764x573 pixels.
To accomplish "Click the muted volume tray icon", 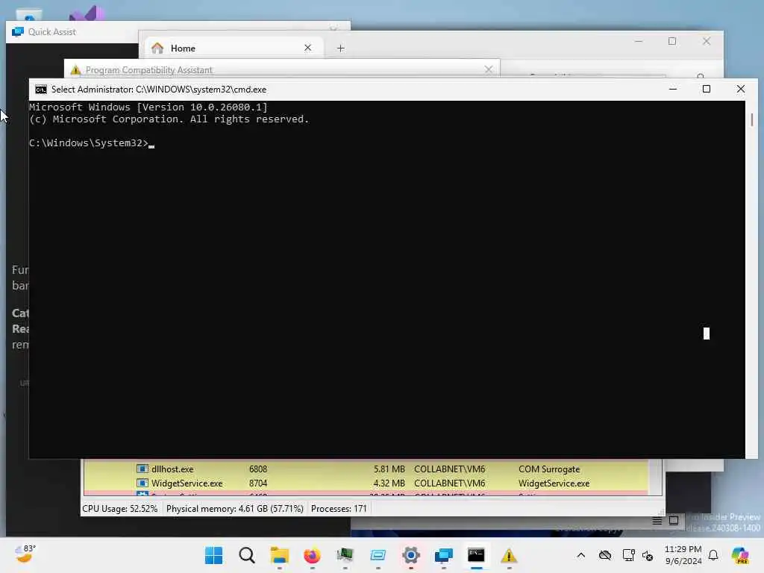I will tap(648, 555).
